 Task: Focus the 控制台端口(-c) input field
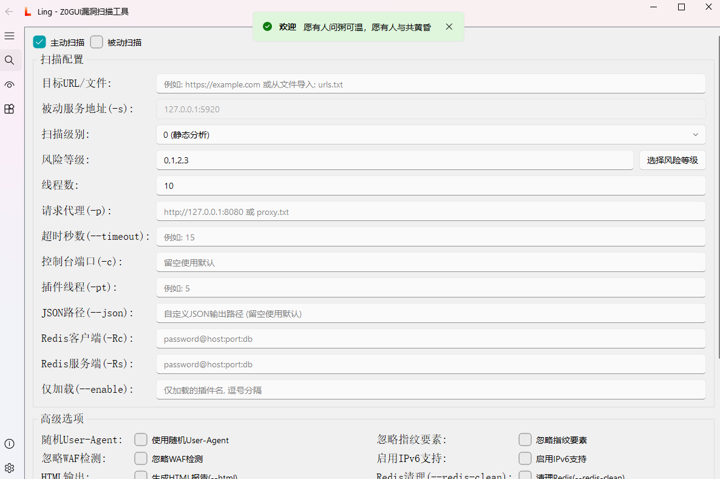pos(430,262)
